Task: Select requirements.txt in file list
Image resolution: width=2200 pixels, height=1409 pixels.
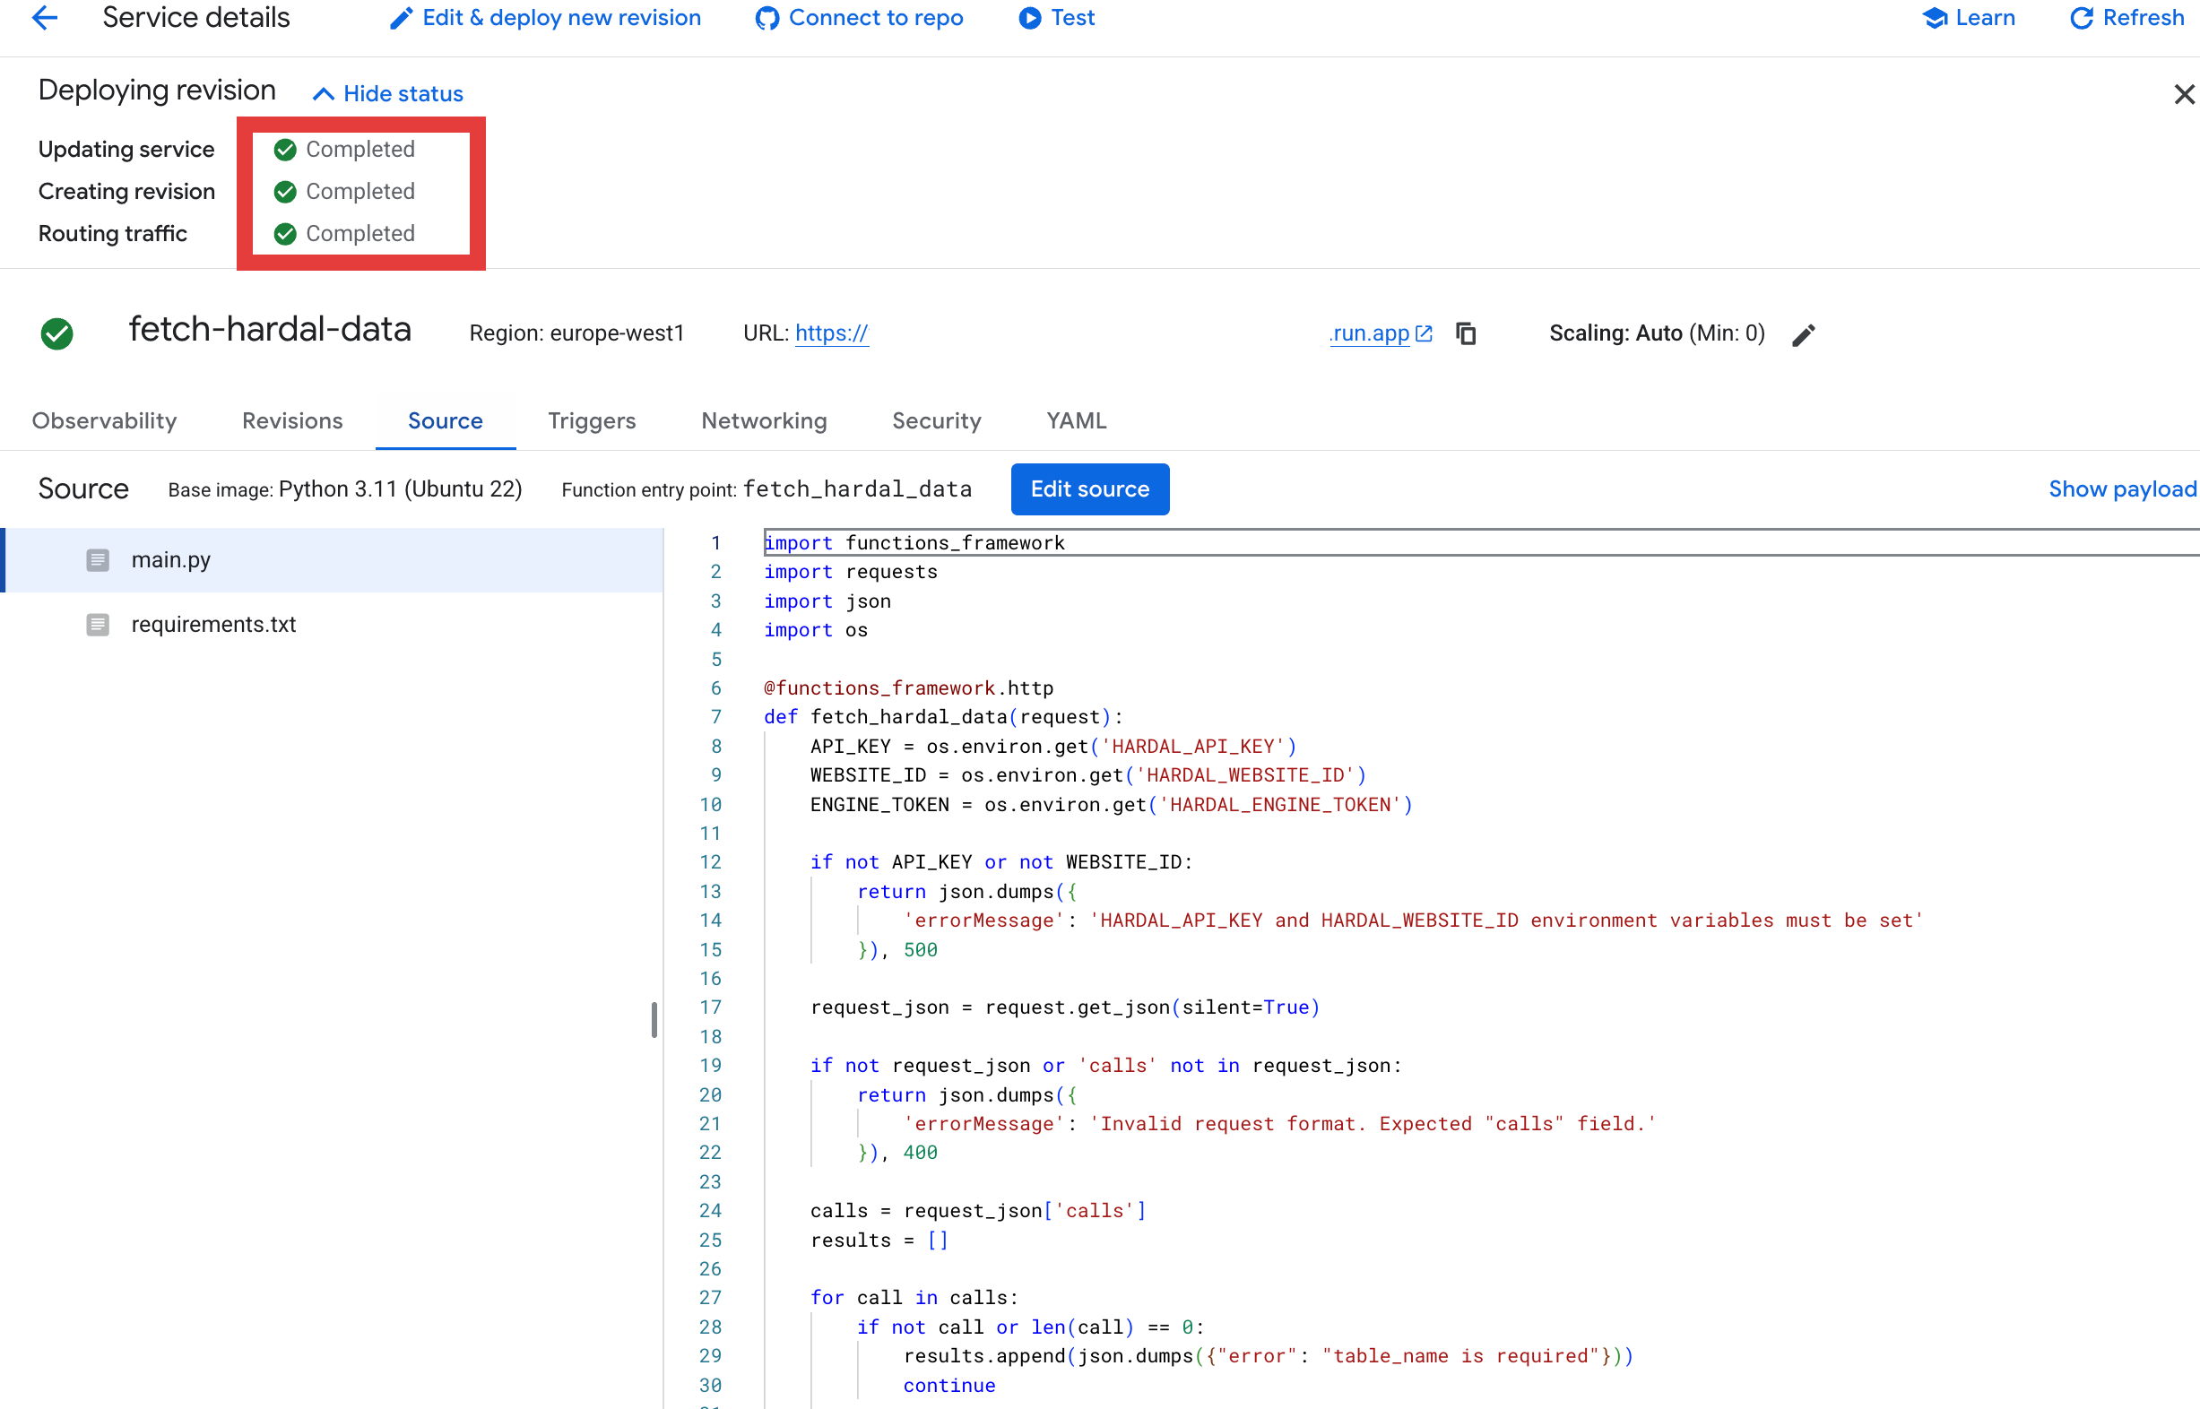Action: tap(213, 625)
